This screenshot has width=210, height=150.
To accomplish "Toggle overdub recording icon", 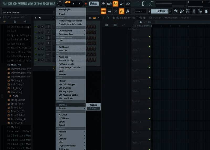I will [x=122, y=4].
